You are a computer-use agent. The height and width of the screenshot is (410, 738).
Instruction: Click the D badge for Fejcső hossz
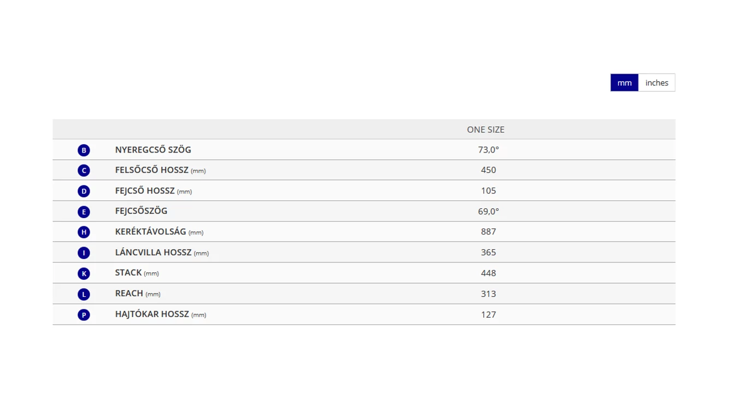point(84,191)
